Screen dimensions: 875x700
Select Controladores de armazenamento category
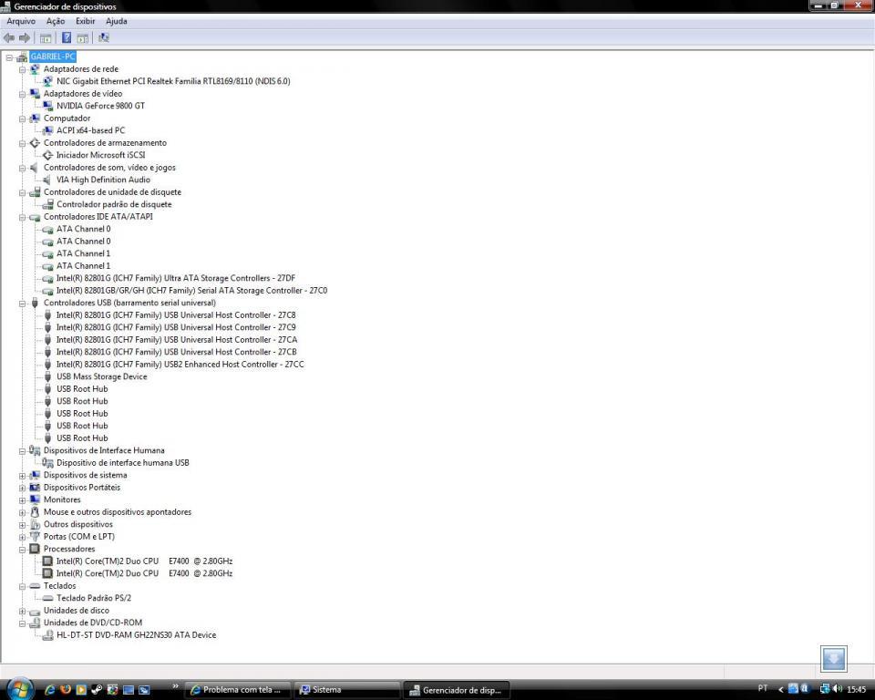click(105, 143)
